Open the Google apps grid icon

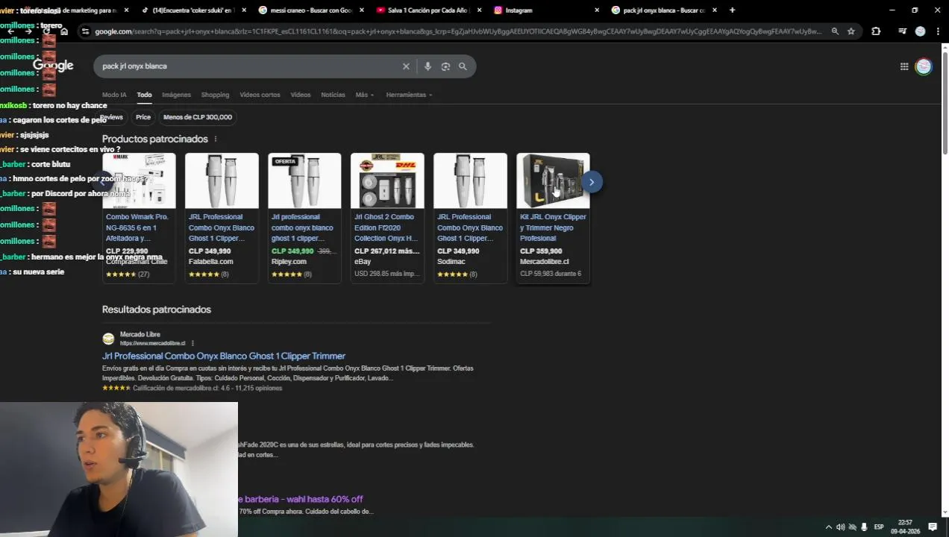pos(904,66)
